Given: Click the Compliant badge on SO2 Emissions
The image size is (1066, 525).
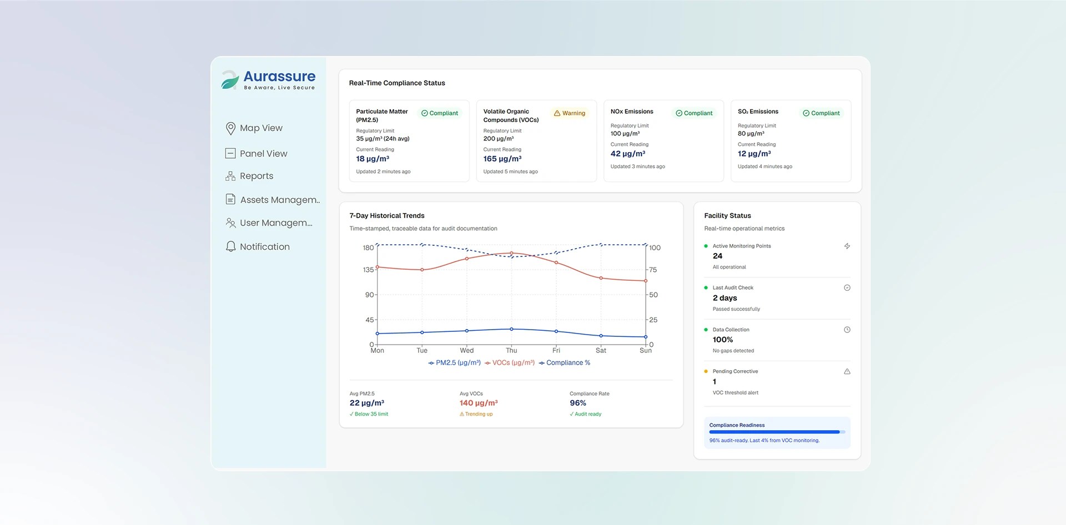Looking at the screenshot, I should [x=821, y=113].
